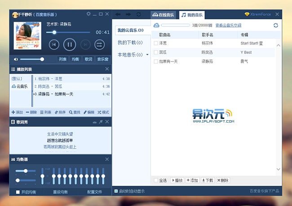The width and height of the screenshot is (292, 206).
Task: Mute the volume speaker icon
Action: point(16,59)
